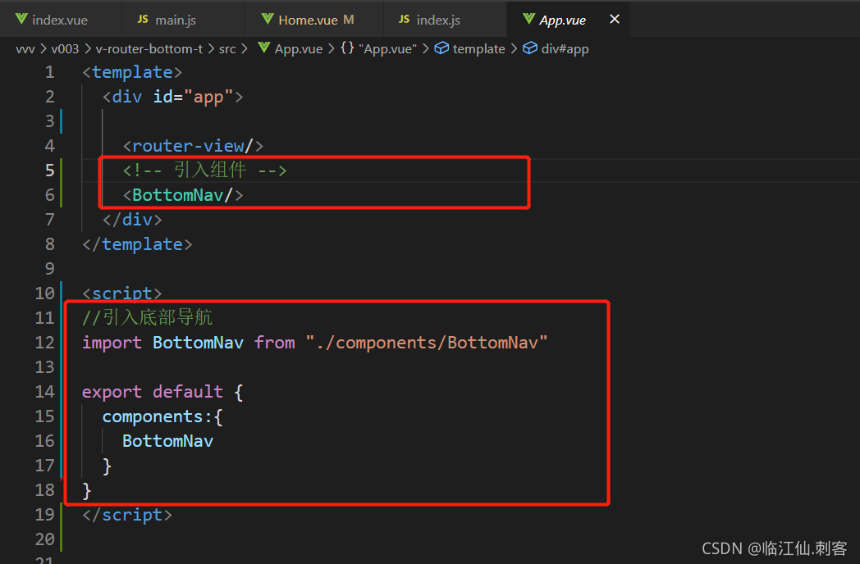Click the curly braces breadcrumb icon
Image resolution: width=860 pixels, height=564 pixels.
[x=347, y=48]
